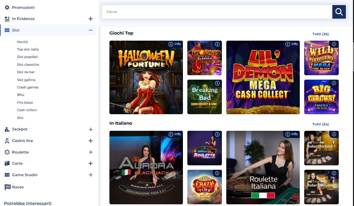
Task: Launch Red Wizard Classics game
Action: click(x=205, y=58)
